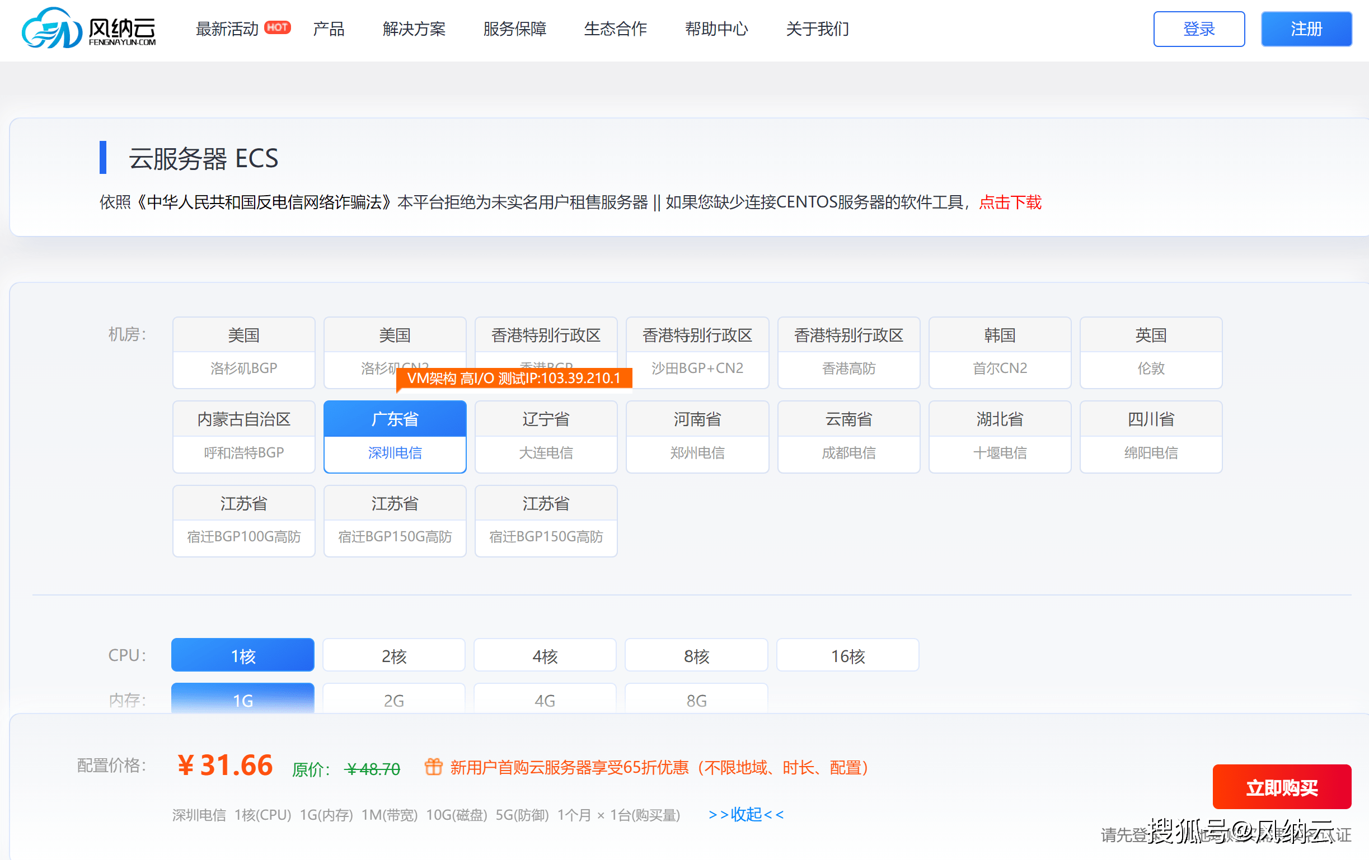
Task: Click the ¥31.66 configuration price
Action: click(225, 765)
